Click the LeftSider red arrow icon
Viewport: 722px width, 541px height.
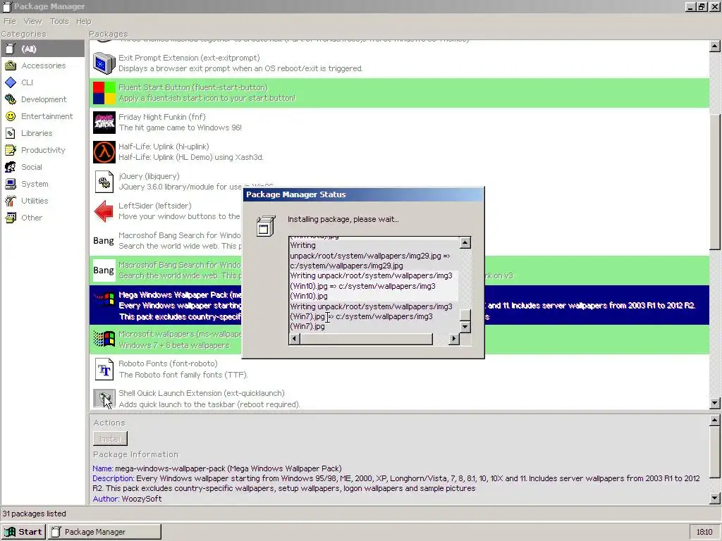[x=104, y=211]
